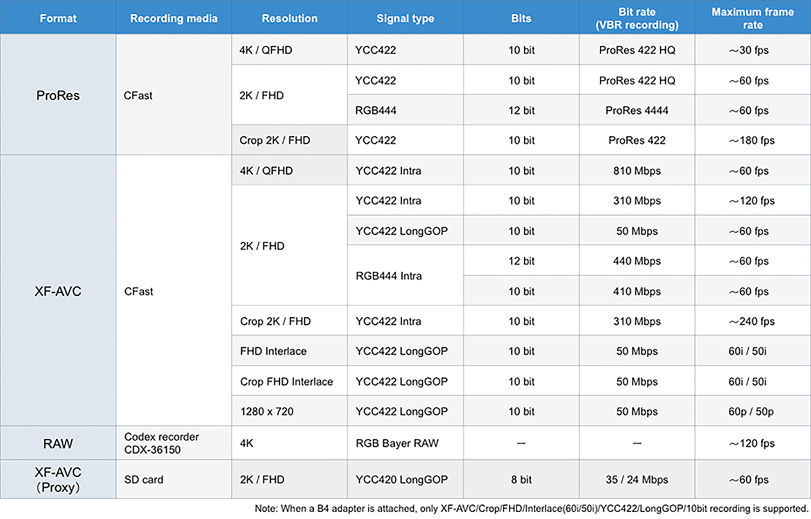Select the ~240 fps frame rate cell
Image resolution: width=811 pixels, height=519 pixels.
coord(752,321)
